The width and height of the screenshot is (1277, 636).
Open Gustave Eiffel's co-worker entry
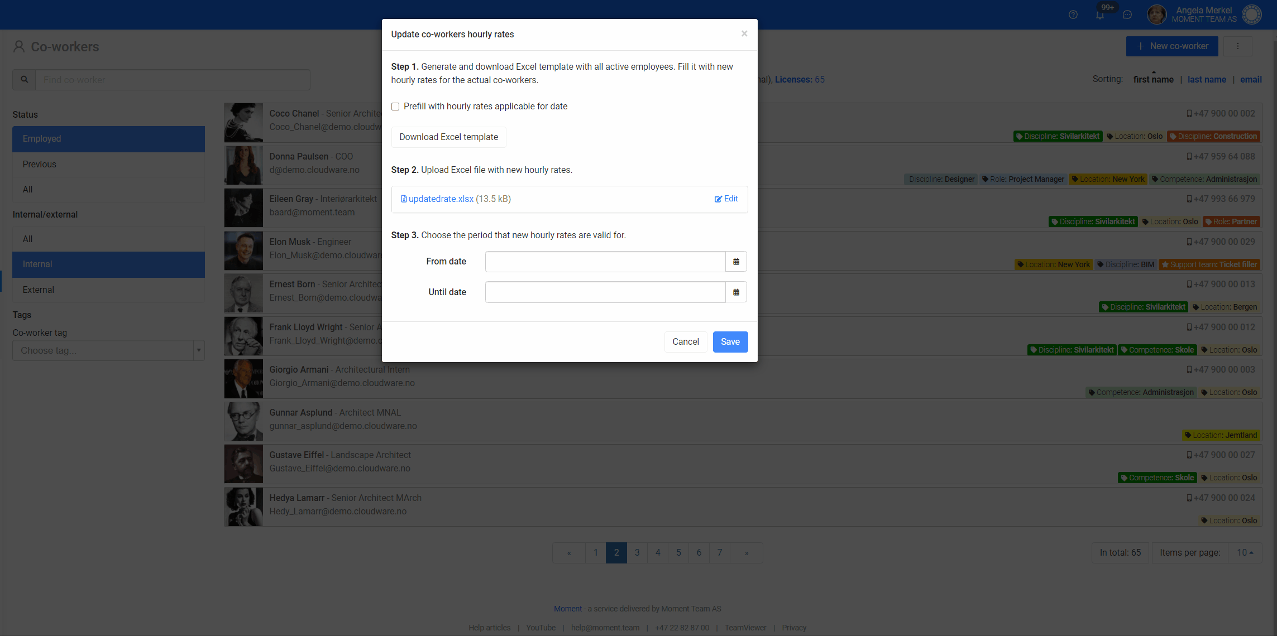743,464
